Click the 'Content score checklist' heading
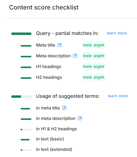Image resolution: width=137 pixels, height=157 pixels. point(44,7)
